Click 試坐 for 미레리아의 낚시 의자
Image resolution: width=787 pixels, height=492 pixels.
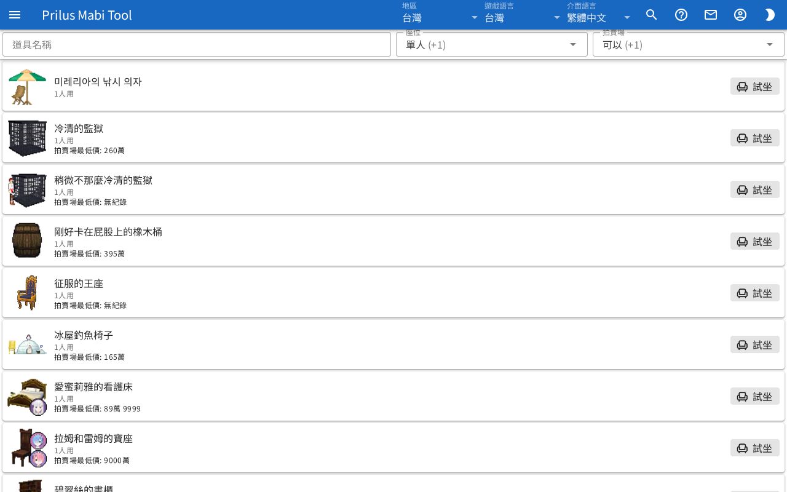(x=755, y=86)
